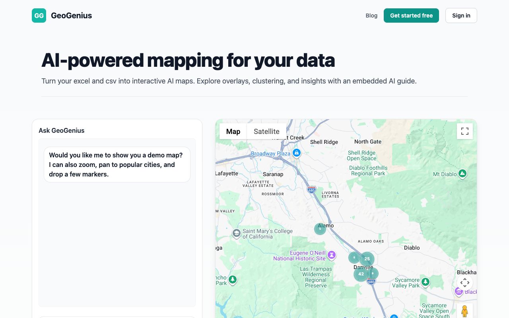509x318 pixels.
Task: Click the 42 marker cluster
Action: tap(361, 274)
